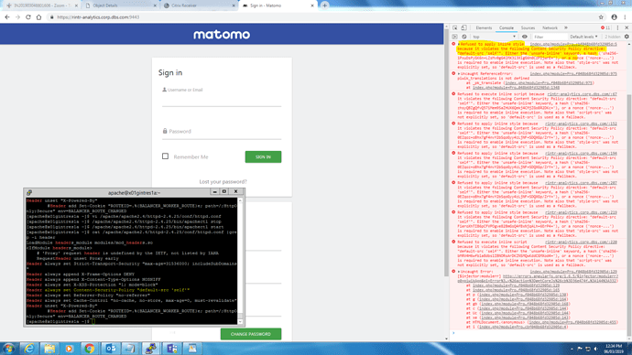632x355 pixels.
Task: Click the matomo logo header
Action: [222, 35]
